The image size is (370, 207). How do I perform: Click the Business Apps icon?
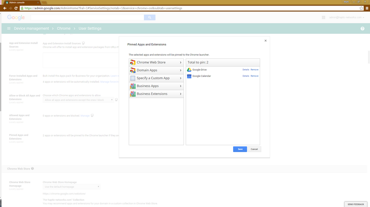click(x=133, y=86)
